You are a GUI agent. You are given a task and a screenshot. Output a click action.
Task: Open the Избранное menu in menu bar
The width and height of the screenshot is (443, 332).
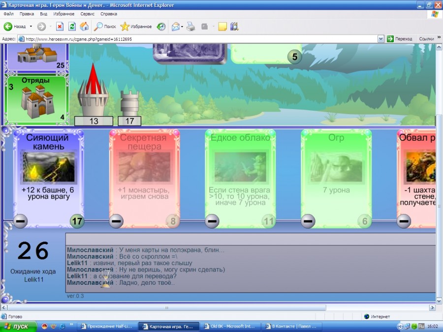64,14
